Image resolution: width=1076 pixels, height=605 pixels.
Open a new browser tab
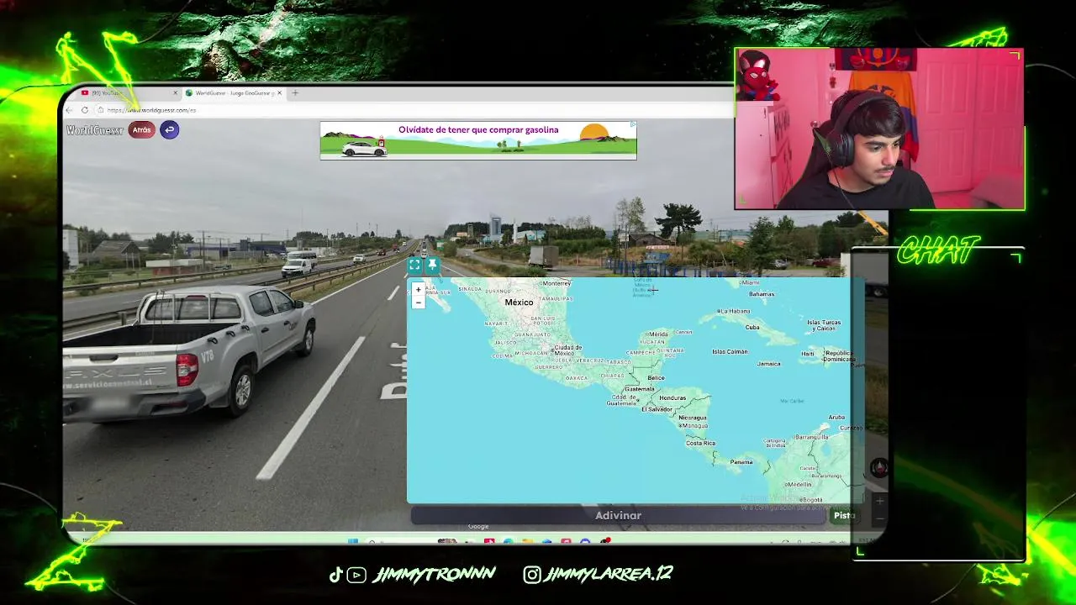295,92
